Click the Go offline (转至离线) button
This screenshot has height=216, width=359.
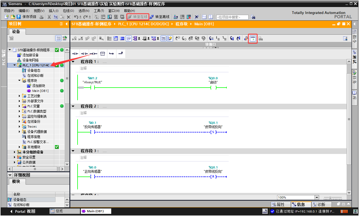(159, 17)
